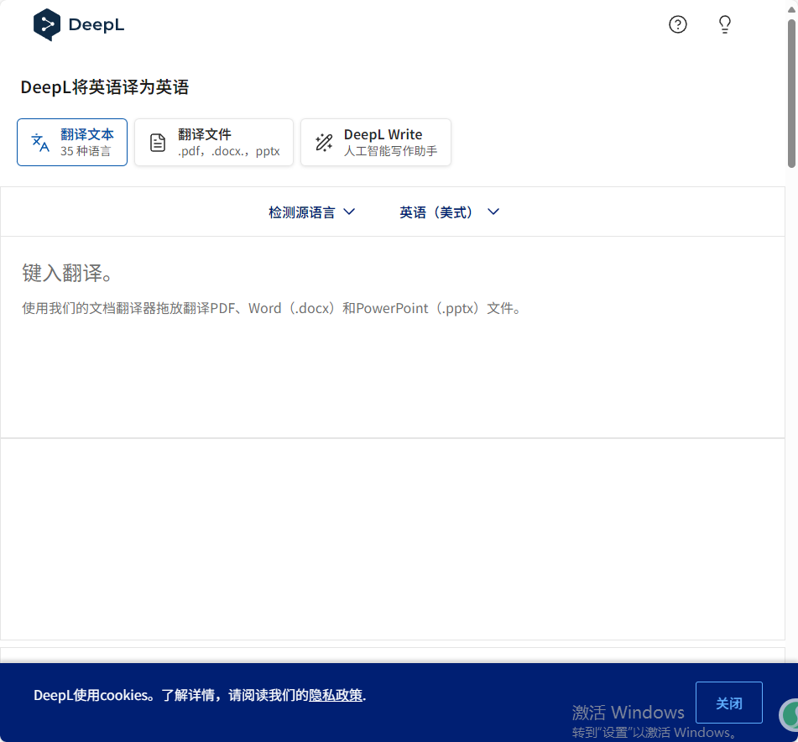Click the DeepL将英语译为英语 heading
The width and height of the screenshot is (798, 742).
click(105, 87)
